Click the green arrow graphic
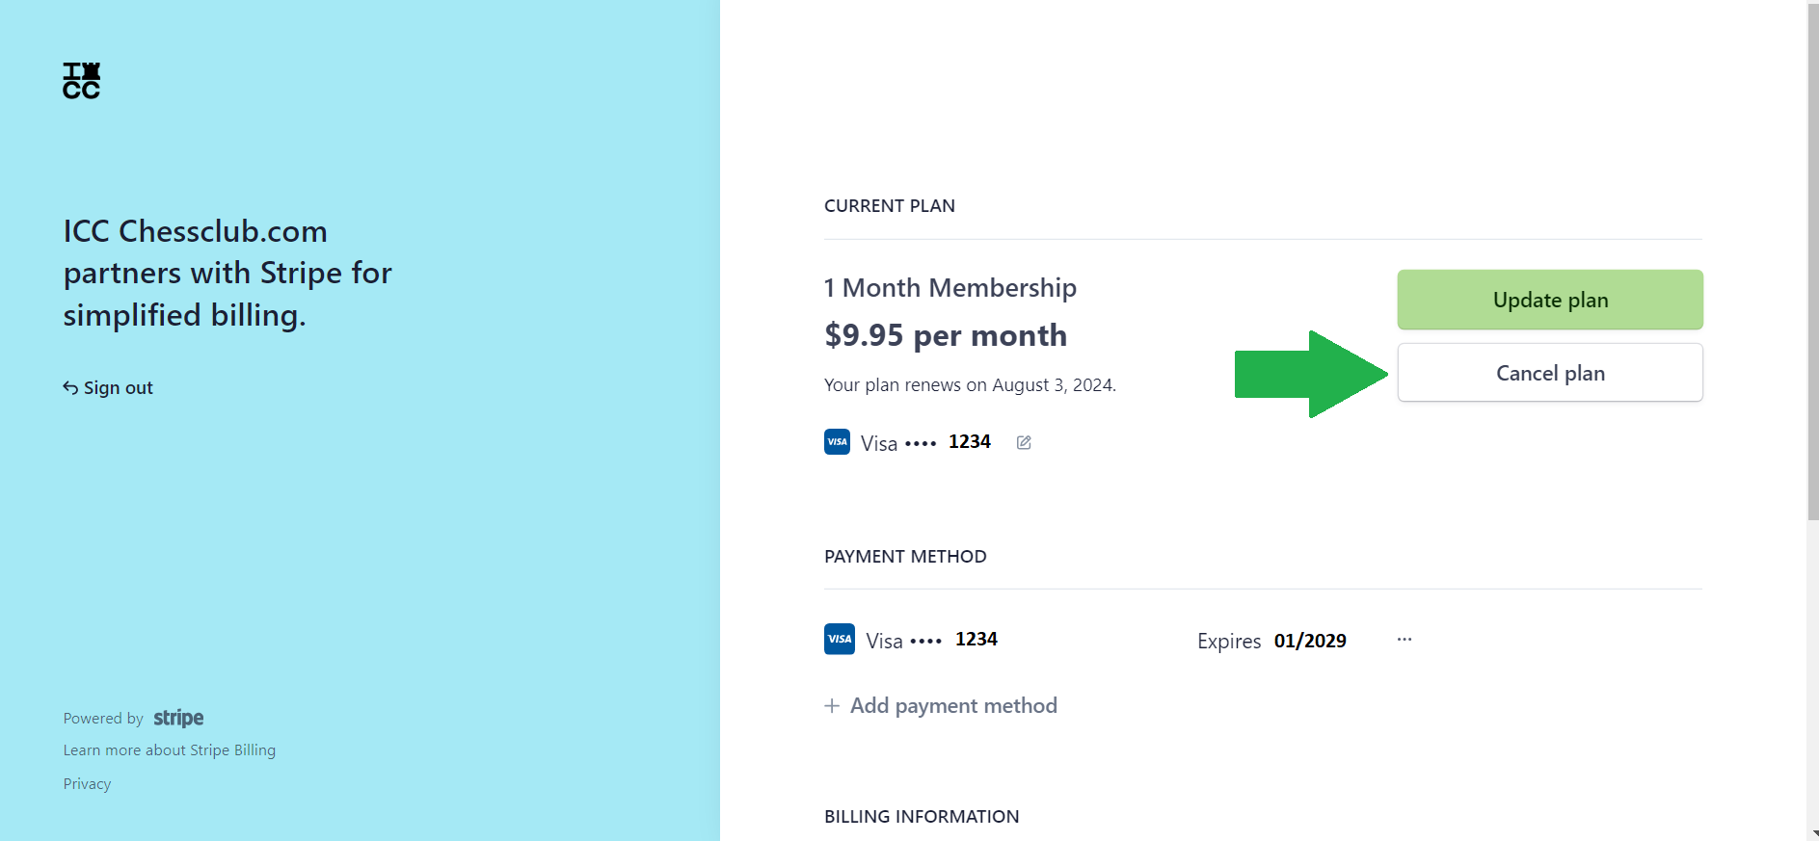Image resolution: width=1819 pixels, height=841 pixels. [1311, 374]
